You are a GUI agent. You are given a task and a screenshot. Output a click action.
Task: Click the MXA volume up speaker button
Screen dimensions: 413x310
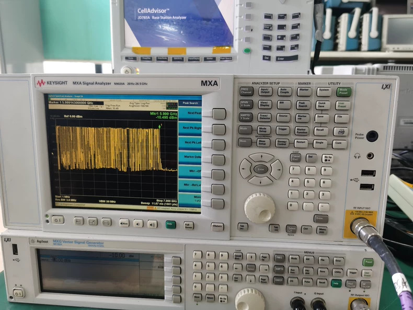click(x=152, y=224)
